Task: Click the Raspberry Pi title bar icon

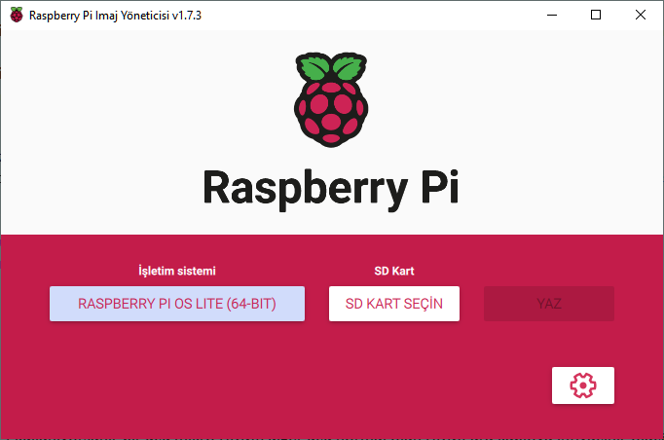Action: coord(17,15)
